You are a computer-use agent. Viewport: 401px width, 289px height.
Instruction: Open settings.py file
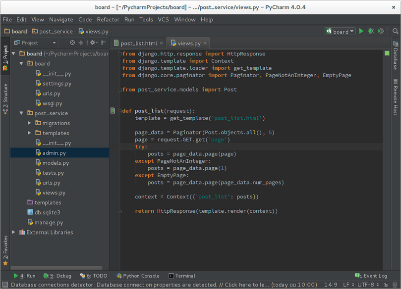(x=54, y=84)
